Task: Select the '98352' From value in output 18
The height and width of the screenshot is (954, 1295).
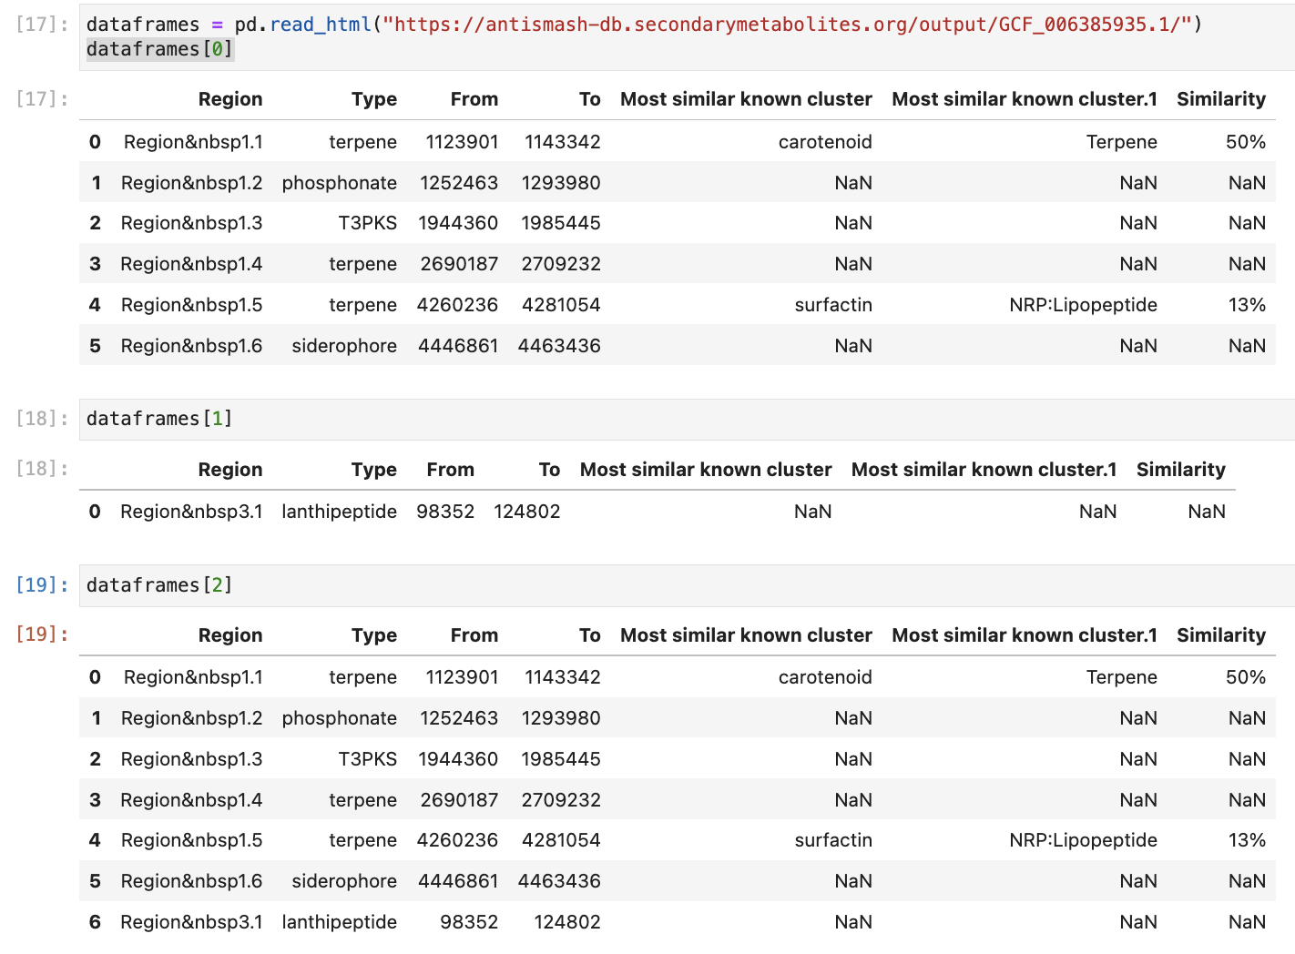Action: 445,512
